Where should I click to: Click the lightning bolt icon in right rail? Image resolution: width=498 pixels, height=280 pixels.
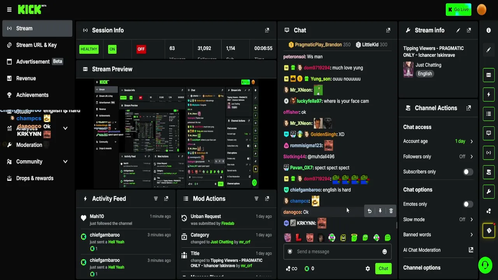click(x=489, y=94)
